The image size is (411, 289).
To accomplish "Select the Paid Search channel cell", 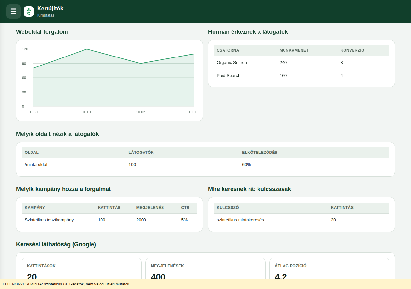I will pos(229,76).
